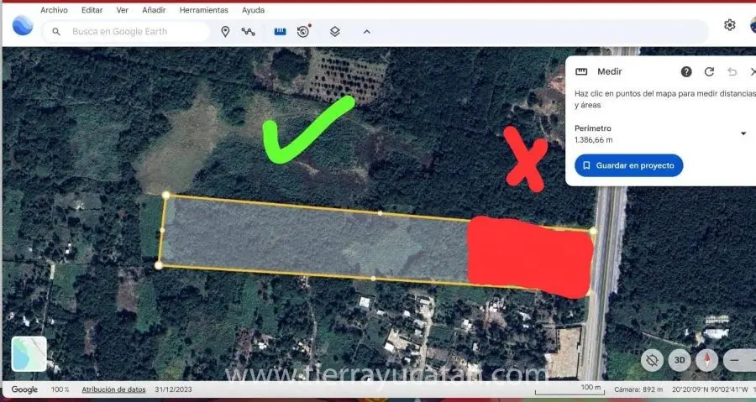Viewport: 756px width, 402px height.
Task: Open the Ver menu
Action: [x=123, y=10]
